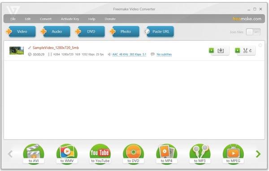Viewport: 269px width, 171px height.
Task: Visit the freemake.com link
Action: tap(247, 19)
